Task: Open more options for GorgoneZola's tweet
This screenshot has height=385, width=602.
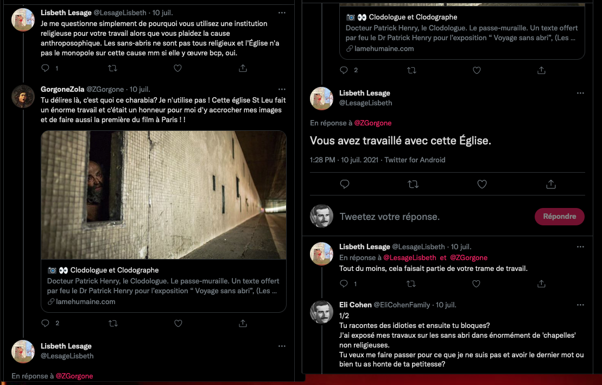Action: pyautogui.click(x=282, y=89)
